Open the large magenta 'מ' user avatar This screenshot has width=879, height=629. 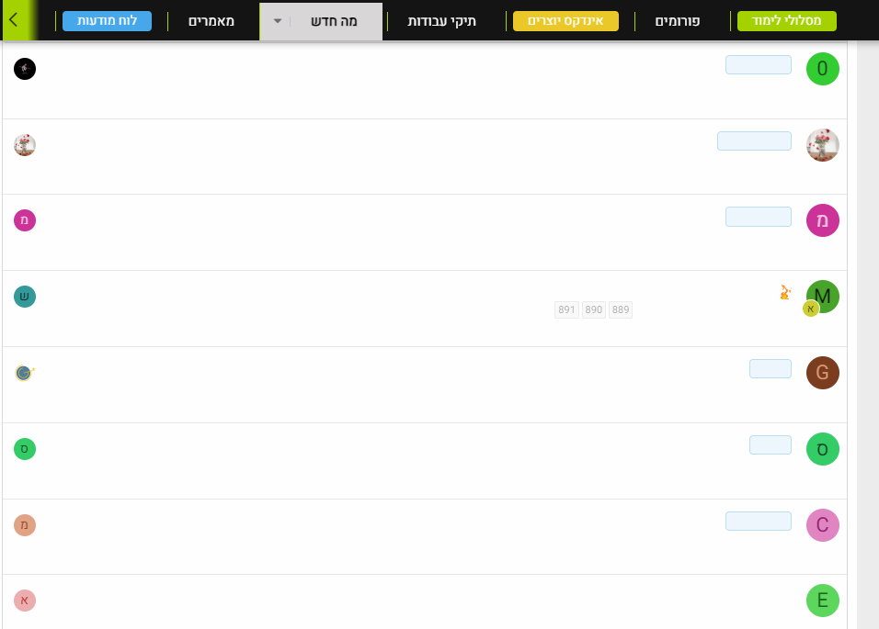822,220
